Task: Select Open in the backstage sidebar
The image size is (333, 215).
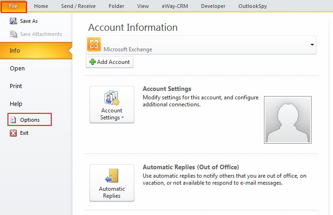Action: pyautogui.click(x=17, y=69)
